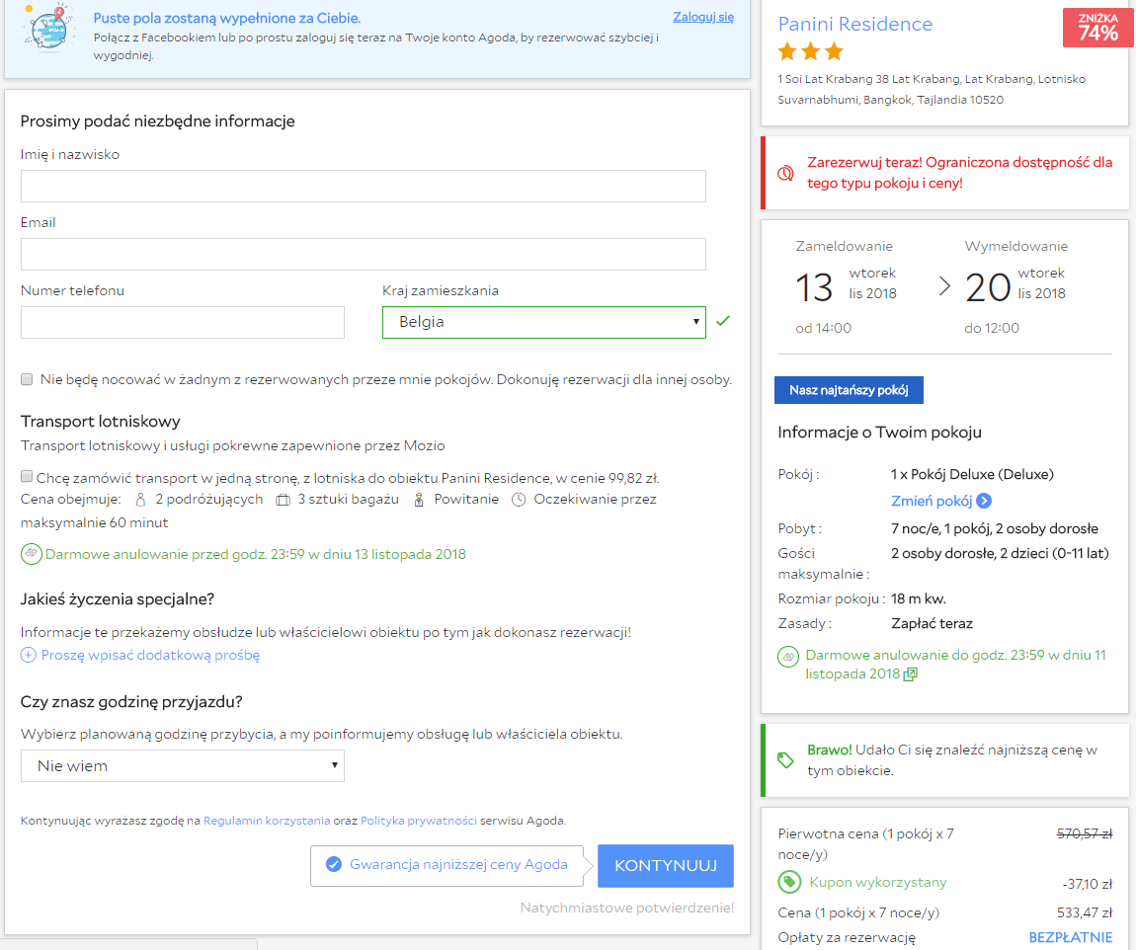Image resolution: width=1136 pixels, height=950 pixels.
Task: Click the red alarm icon near Zarezerwuj teraz
Action: tap(785, 174)
